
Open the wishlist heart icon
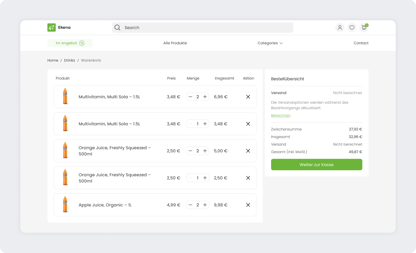(352, 28)
